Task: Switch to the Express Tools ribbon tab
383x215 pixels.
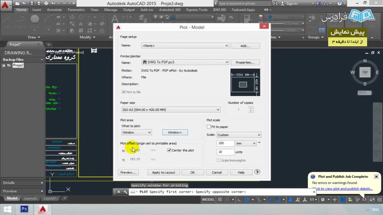Action: [196, 10]
